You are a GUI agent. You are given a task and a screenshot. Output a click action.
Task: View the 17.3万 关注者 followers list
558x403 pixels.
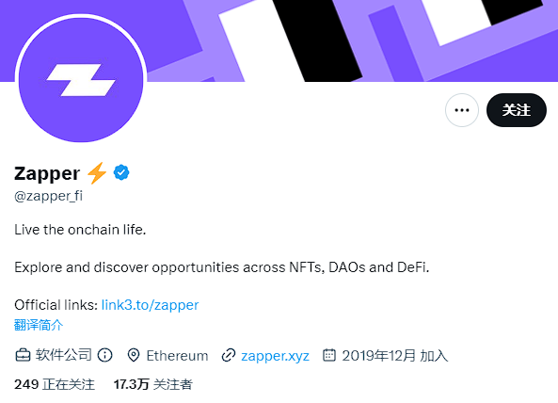click(x=153, y=384)
